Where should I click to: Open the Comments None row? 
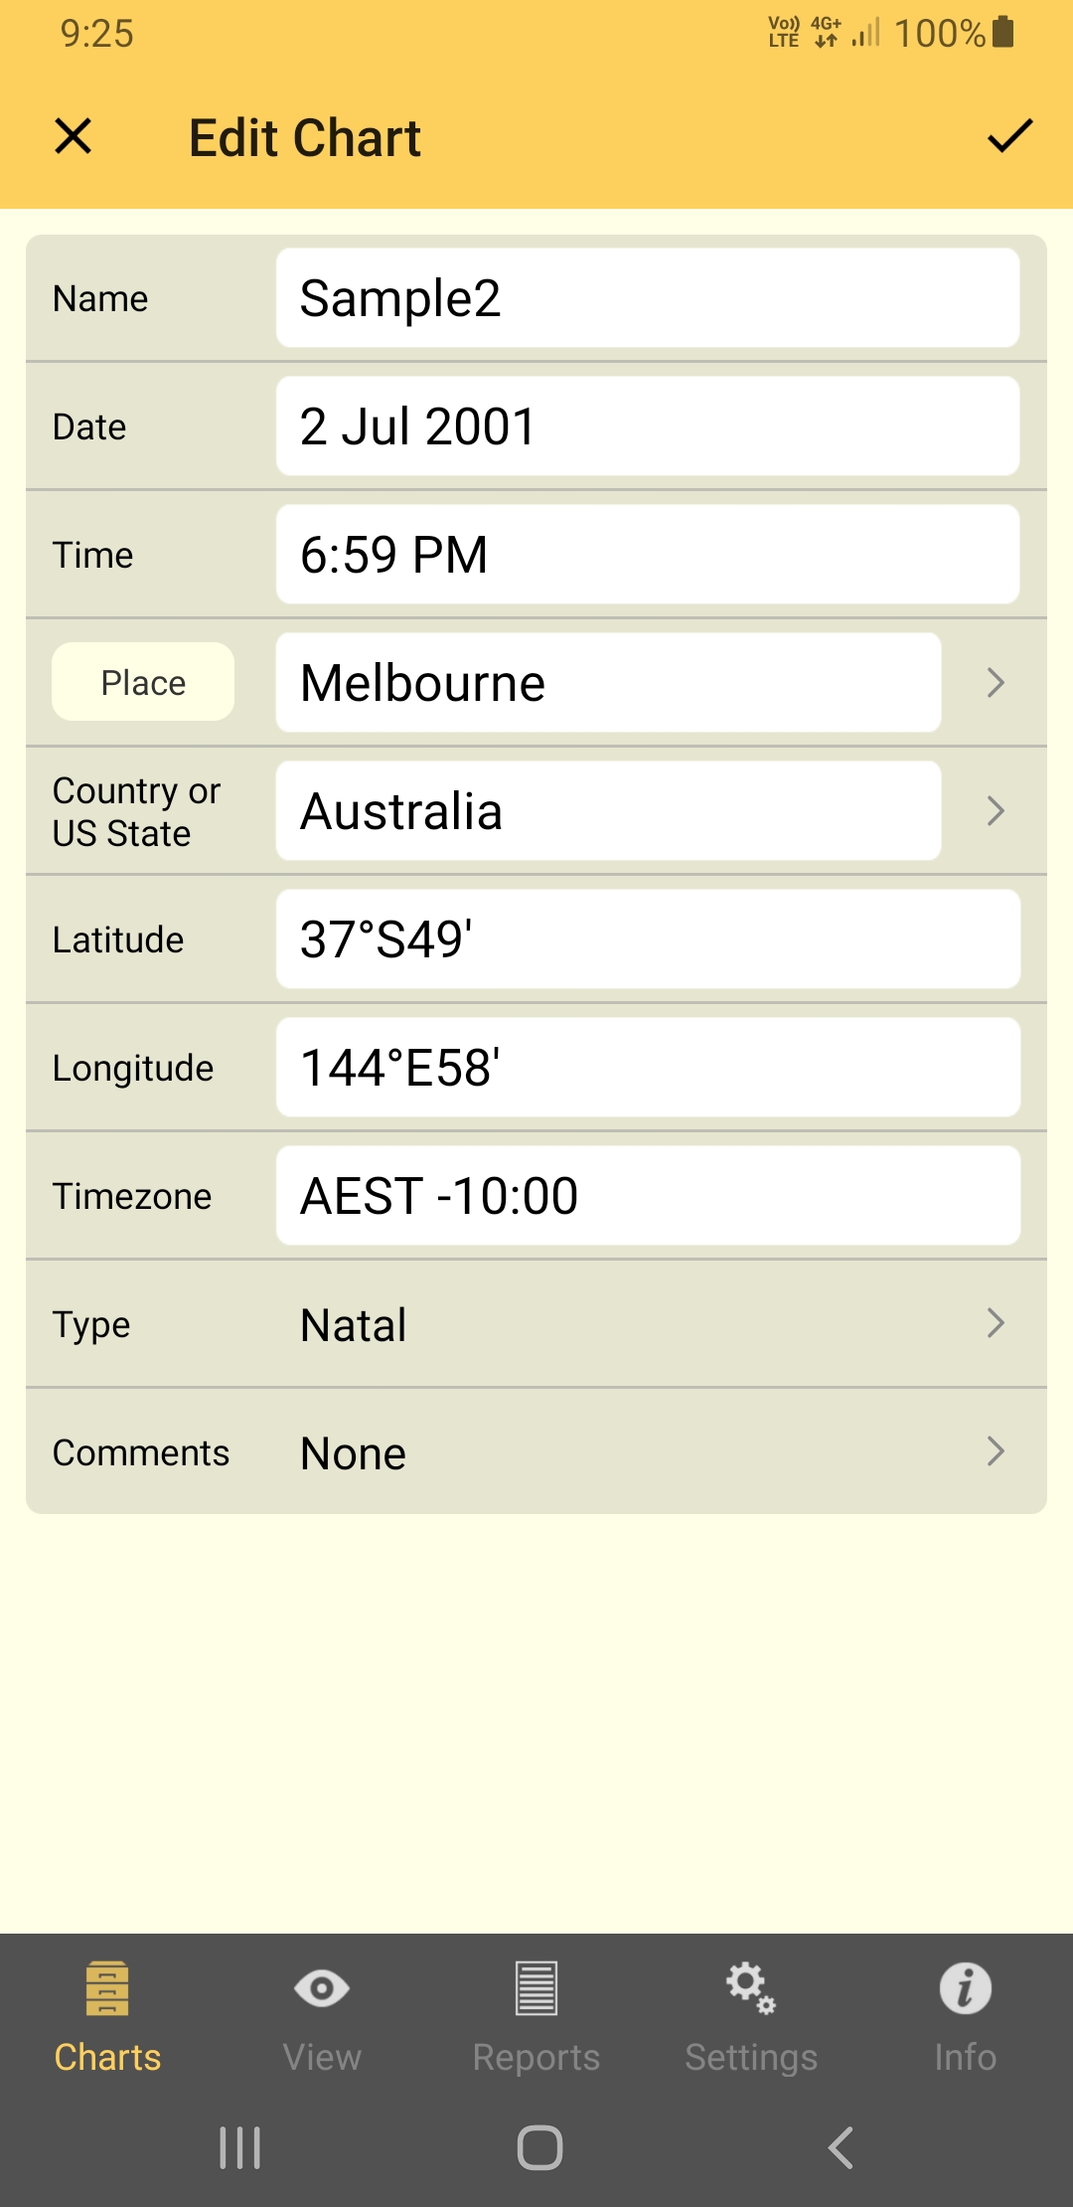536,1452
